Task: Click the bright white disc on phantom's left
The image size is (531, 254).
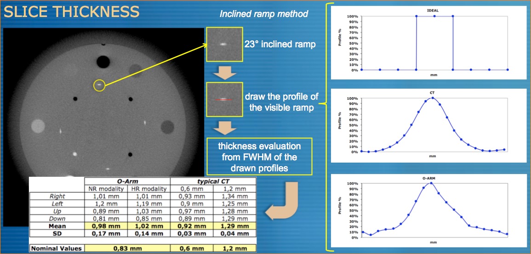Action: 38,125
